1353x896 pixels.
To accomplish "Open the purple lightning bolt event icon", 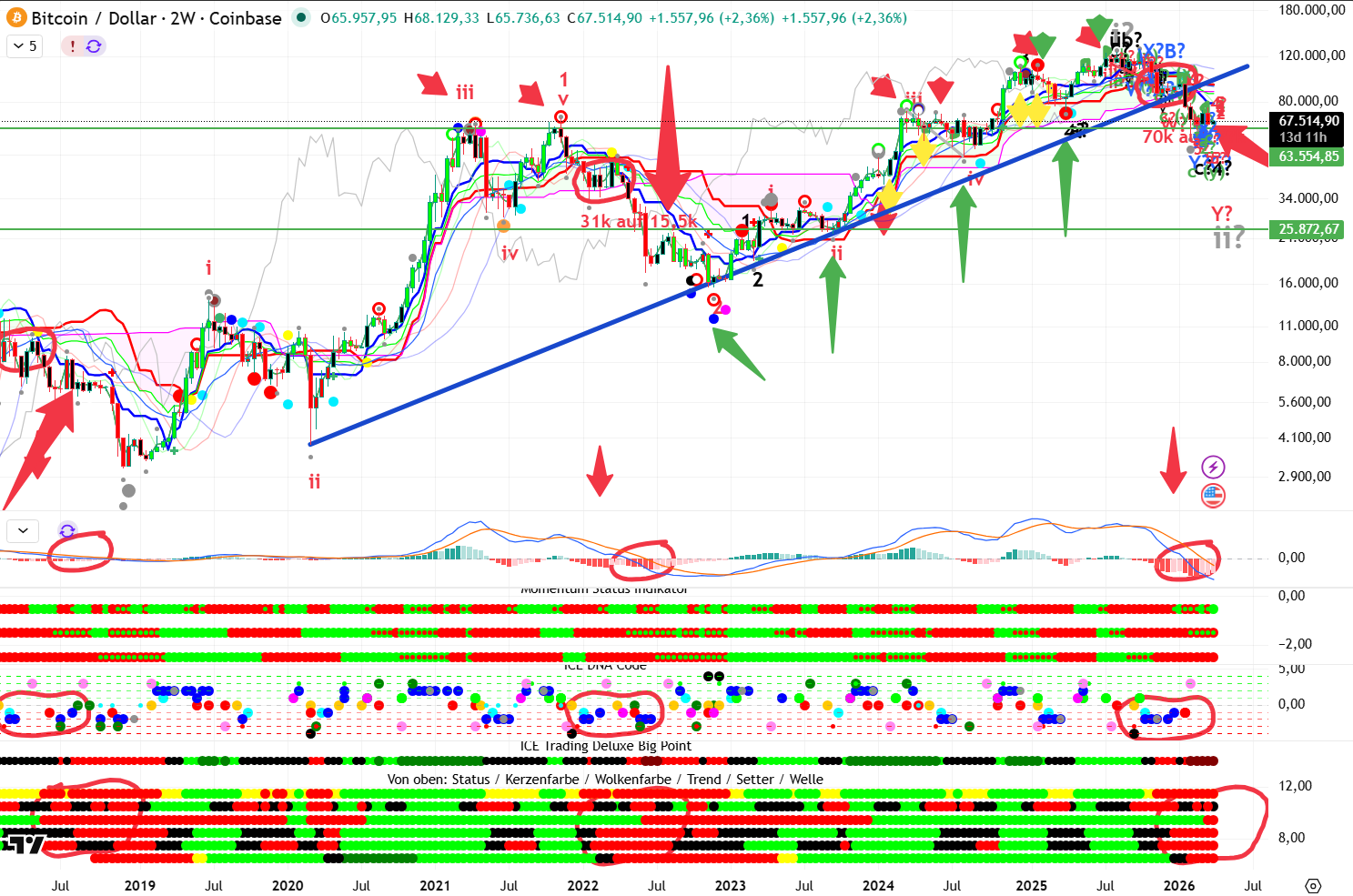I will click(x=1213, y=468).
